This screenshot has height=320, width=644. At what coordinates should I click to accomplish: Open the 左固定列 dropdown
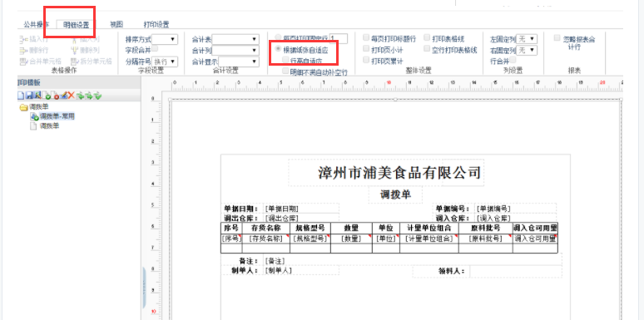[527, 39]
